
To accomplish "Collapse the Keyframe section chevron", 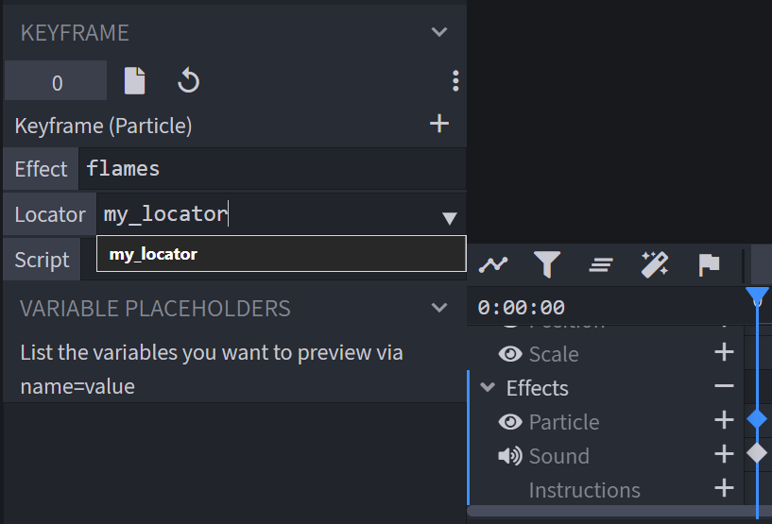I will coord(439,32).
